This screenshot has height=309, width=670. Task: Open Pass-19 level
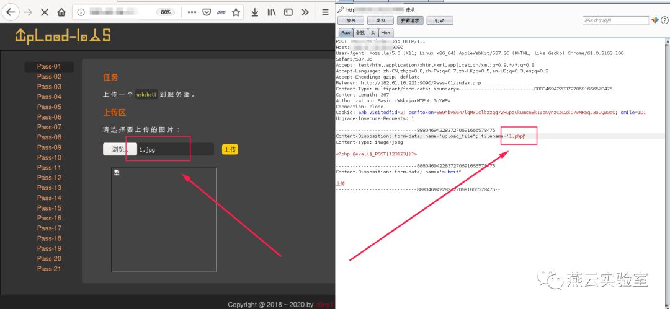49,248
